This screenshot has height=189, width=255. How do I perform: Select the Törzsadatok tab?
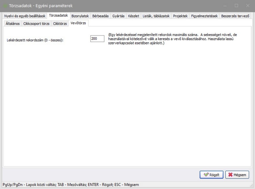click(58, 16)
